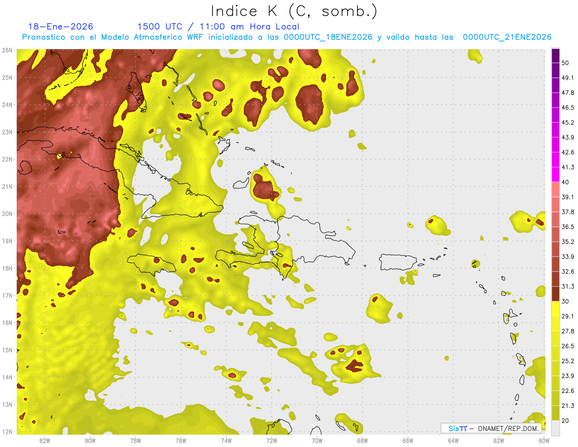Select the "24N" latitude label

tap(7, 105)
